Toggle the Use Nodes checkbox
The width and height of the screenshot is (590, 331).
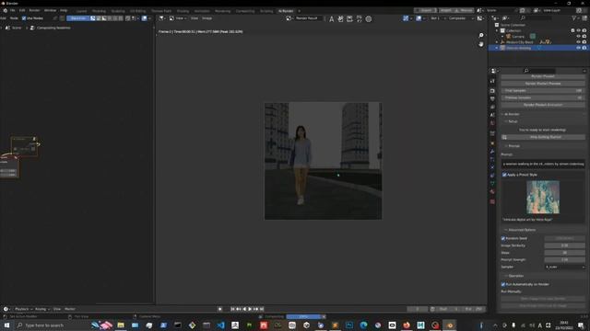tap(24, 18)
